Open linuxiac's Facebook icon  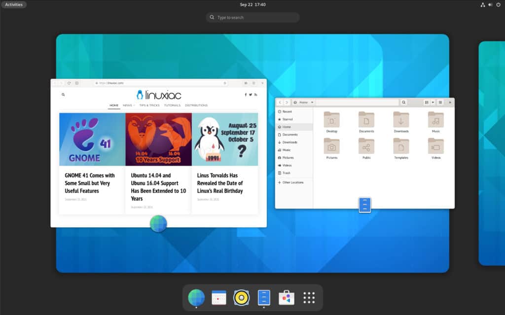tap(246, 95)
